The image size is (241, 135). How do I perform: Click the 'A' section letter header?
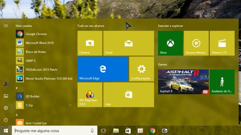17,115
